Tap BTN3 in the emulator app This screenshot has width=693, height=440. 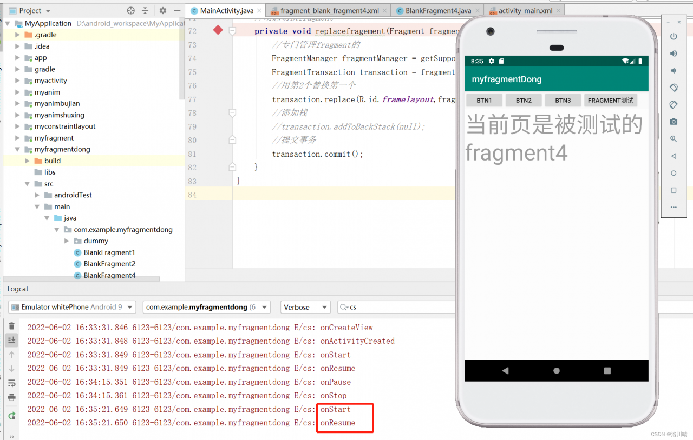tap(563, 100)
